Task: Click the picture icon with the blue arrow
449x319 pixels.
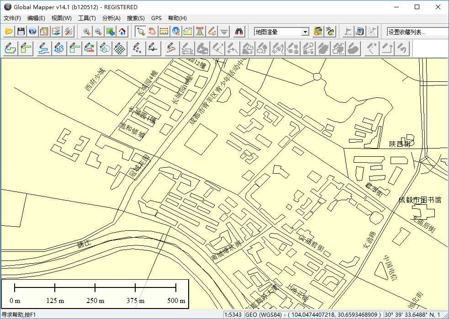Action: (x=110, y=31)
